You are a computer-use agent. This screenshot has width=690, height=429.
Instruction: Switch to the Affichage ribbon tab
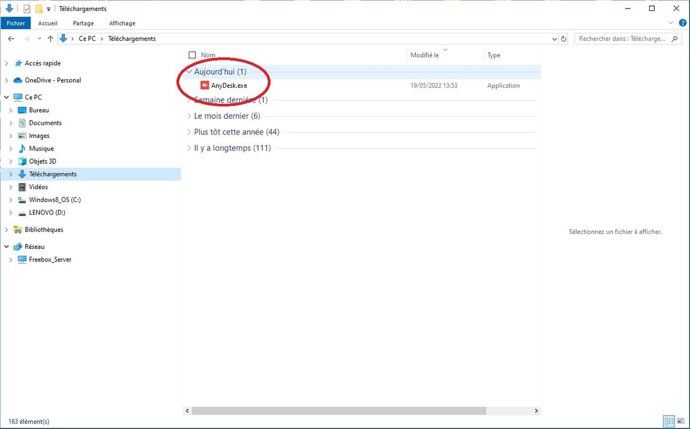122,23
